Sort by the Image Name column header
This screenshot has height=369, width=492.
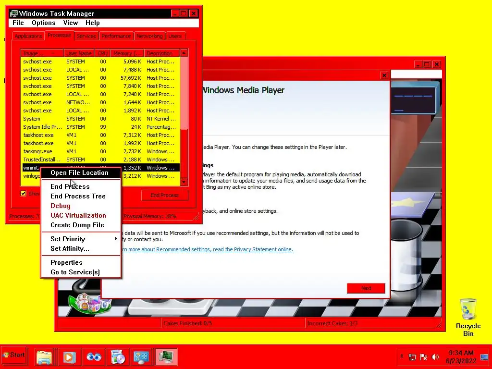pyautogui.click(x=42, y=53)
